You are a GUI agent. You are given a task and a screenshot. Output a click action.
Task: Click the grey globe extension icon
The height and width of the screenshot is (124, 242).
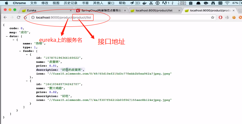click(x=227, y=17)
